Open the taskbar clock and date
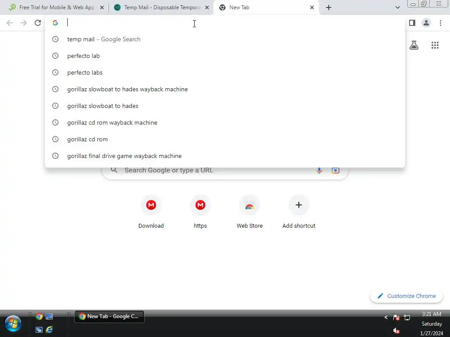The width and height of the screenshot is (450, 337). tap(432, 323)
